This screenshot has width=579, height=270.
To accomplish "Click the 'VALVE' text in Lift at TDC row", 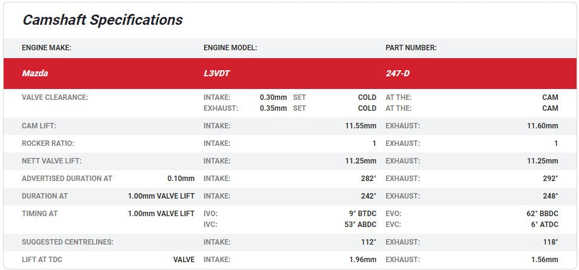I will [x=184, y=260].
